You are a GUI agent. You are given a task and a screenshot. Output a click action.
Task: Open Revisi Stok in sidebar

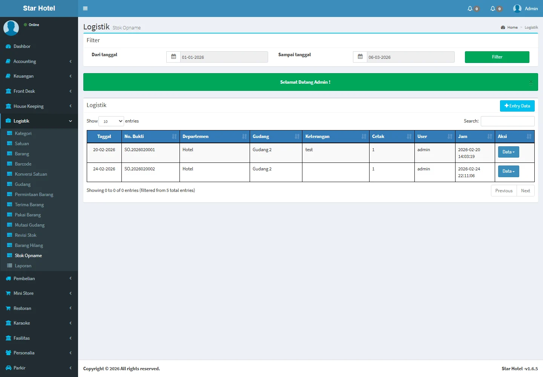[x=26, y=235]
